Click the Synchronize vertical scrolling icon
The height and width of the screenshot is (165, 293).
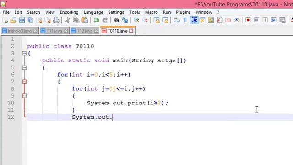(157, 20)
